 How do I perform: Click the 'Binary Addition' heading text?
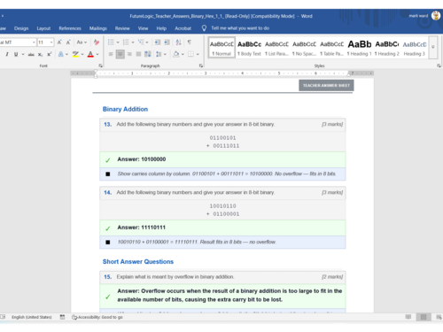point(125,109)
